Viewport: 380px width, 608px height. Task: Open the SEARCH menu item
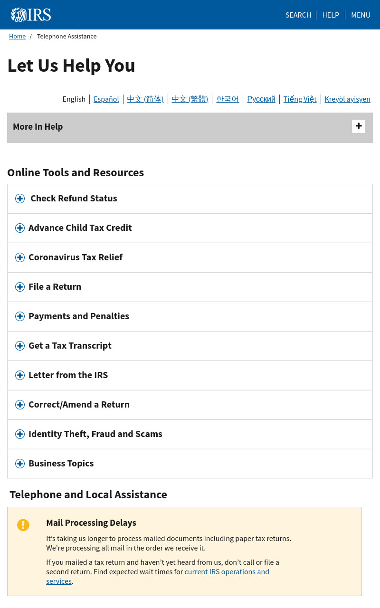coord(298,15)
